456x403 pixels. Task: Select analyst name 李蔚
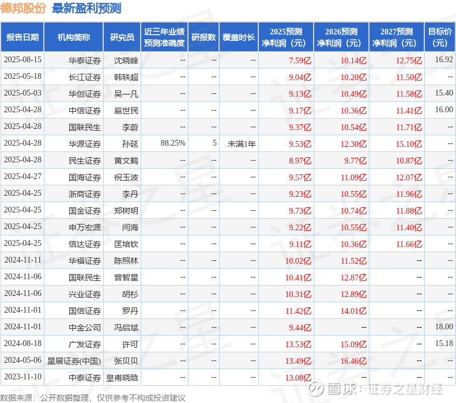click(x=130, y=127)
